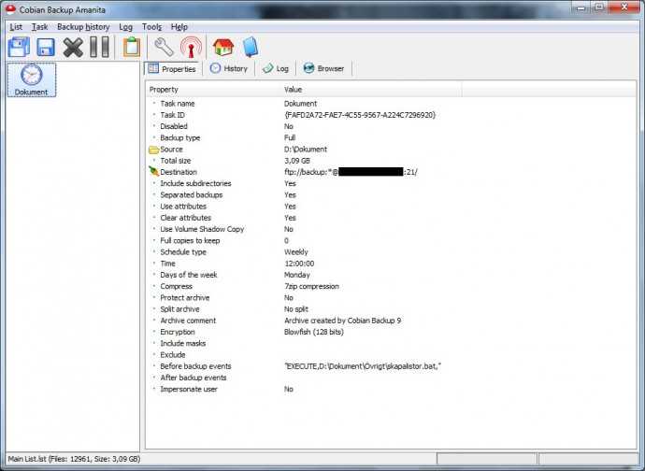This screenshot has width=645, height=471.
Task: Open the Help menu
Action: pyautogui.click(x=179, y=27)
